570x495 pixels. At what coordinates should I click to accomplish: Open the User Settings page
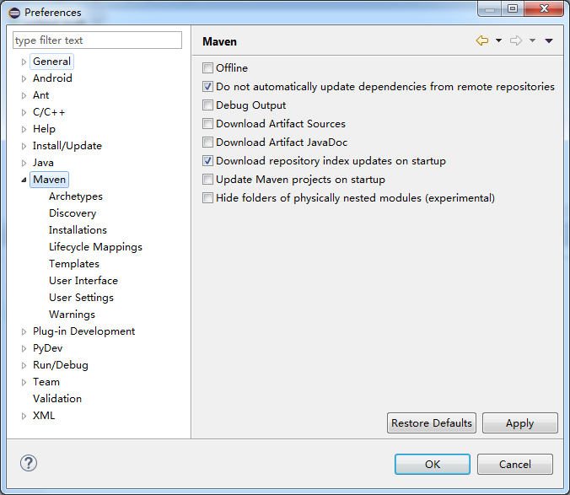tap(81, 298)
